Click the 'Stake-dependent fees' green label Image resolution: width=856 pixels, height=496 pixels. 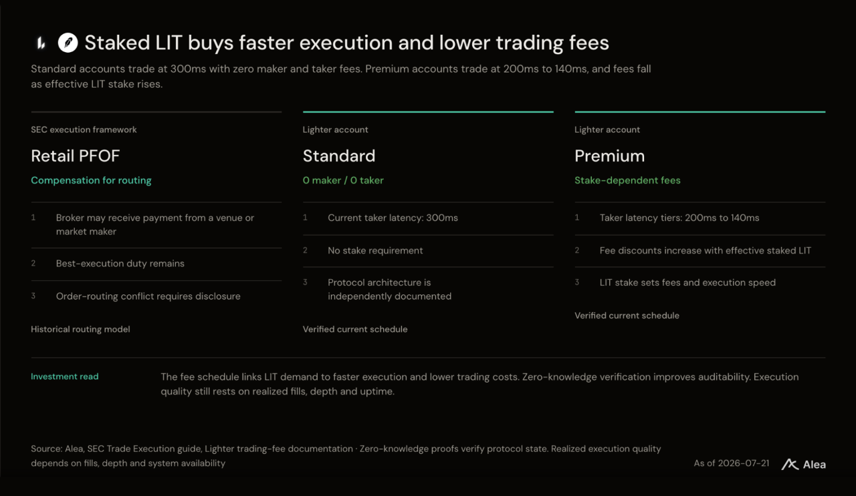pyautogui.click(x=627, y=180)
